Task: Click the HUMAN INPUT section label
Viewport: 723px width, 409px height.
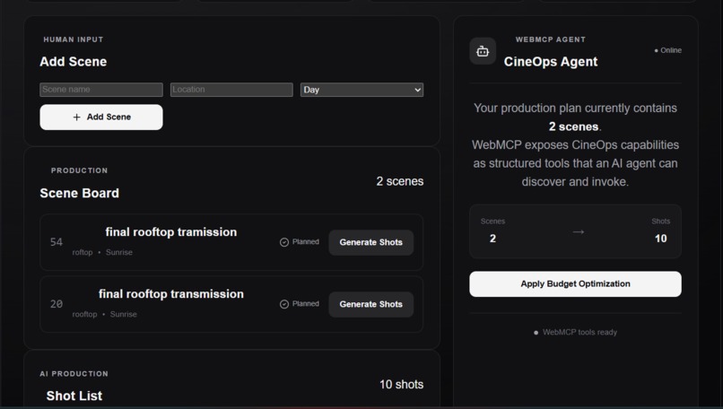Action: click(x=74, y=39)
